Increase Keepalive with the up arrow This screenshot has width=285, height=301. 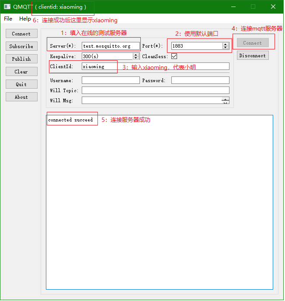point(136,55)
